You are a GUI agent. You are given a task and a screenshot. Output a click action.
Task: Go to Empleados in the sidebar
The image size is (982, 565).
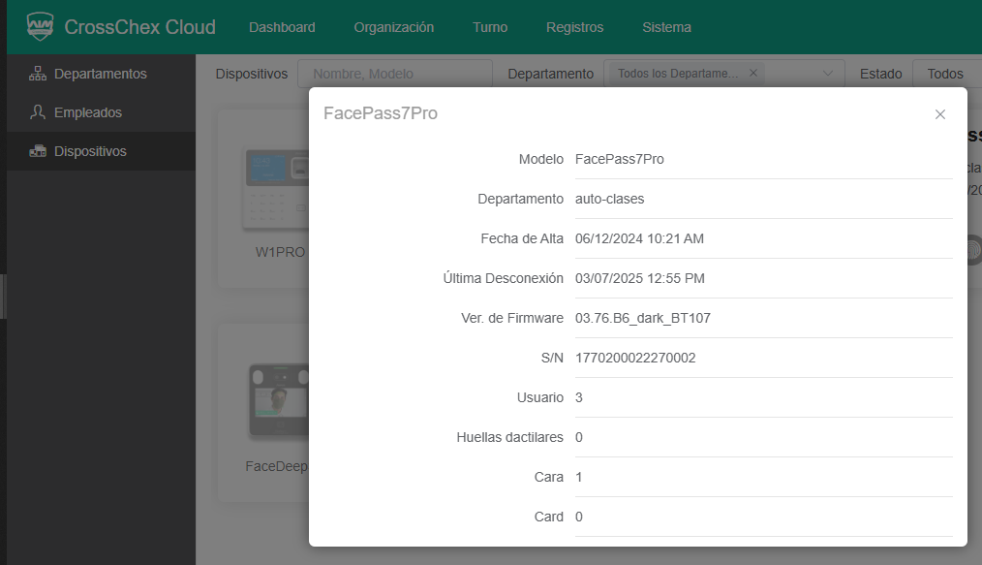coord(101,112)
